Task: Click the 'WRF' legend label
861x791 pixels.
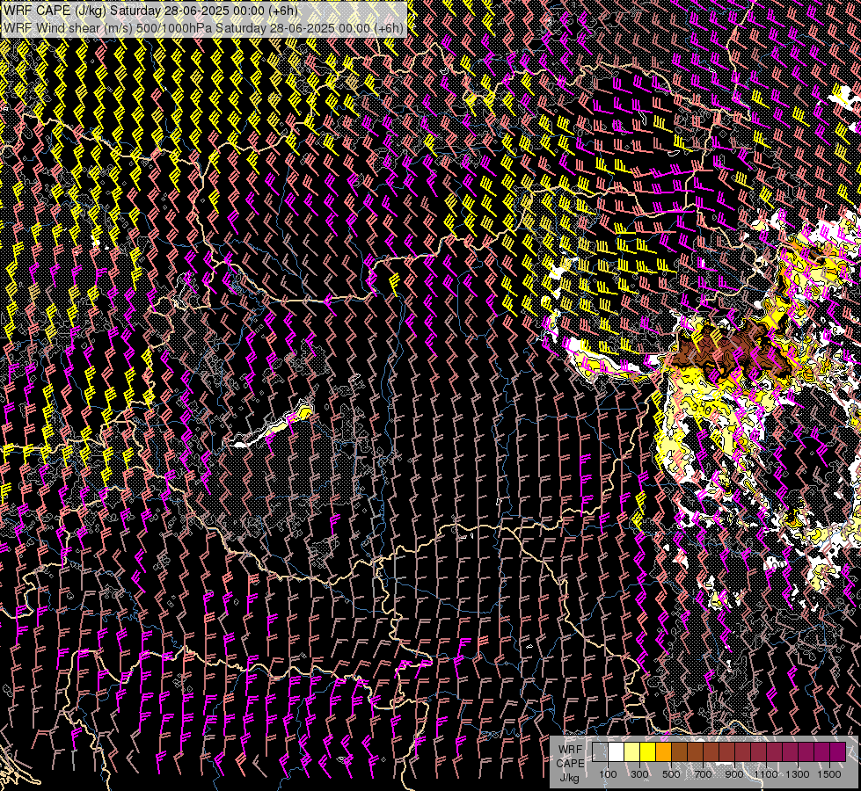Action: coord(571,750)
